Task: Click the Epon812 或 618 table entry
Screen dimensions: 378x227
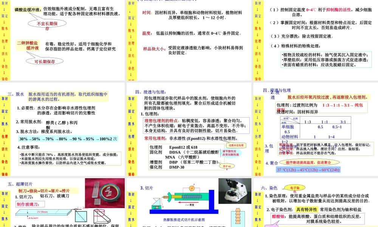Action: pos(183,147)
